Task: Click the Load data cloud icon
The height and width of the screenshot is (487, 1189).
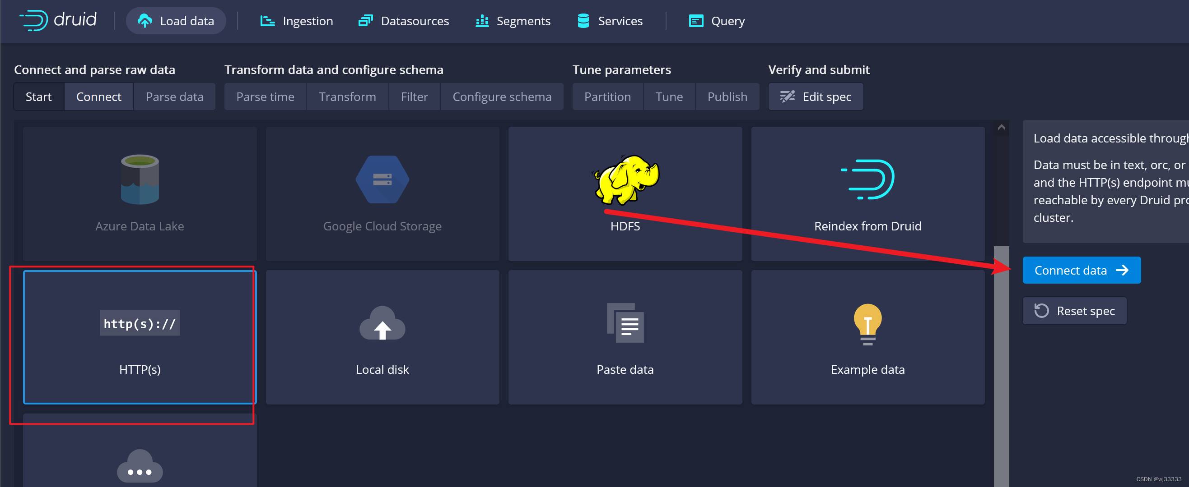Action: pos(145,21)
